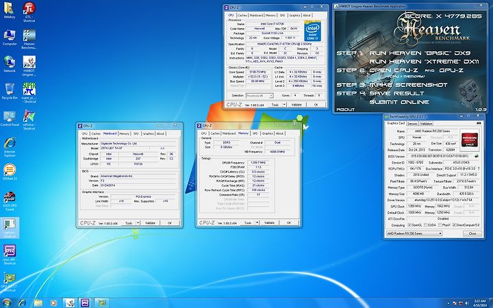Select the cpuz_x64 shortcut desktop icon
The width and height of the screenshot is (493, 308).
10,255
